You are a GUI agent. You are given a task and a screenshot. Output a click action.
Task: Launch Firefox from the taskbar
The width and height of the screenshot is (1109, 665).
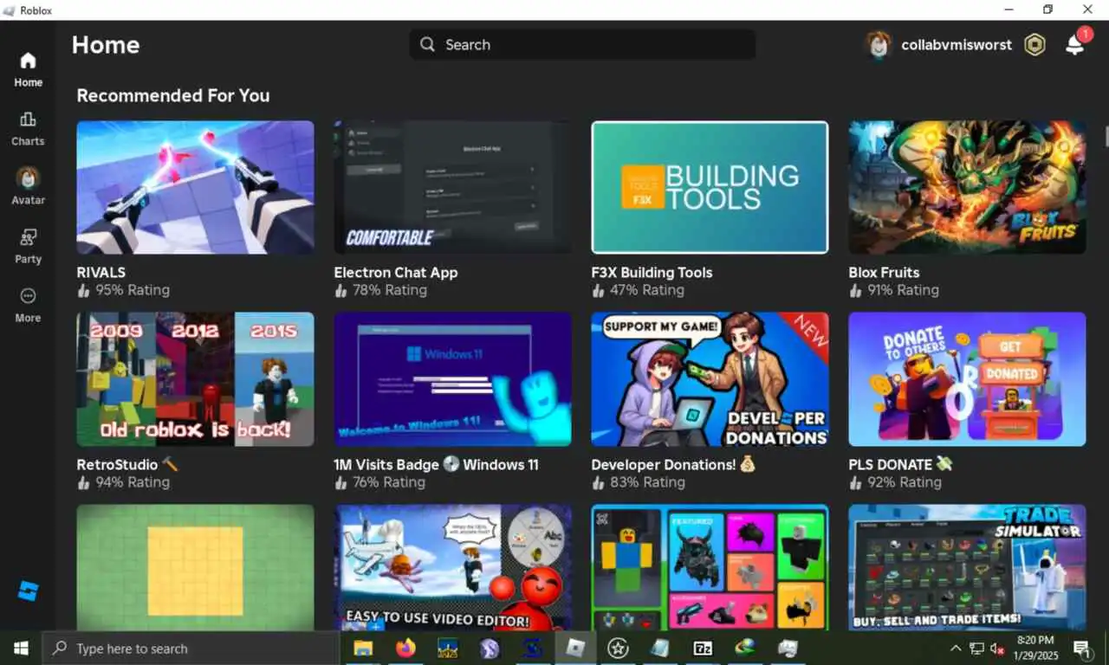pos(405,648)
